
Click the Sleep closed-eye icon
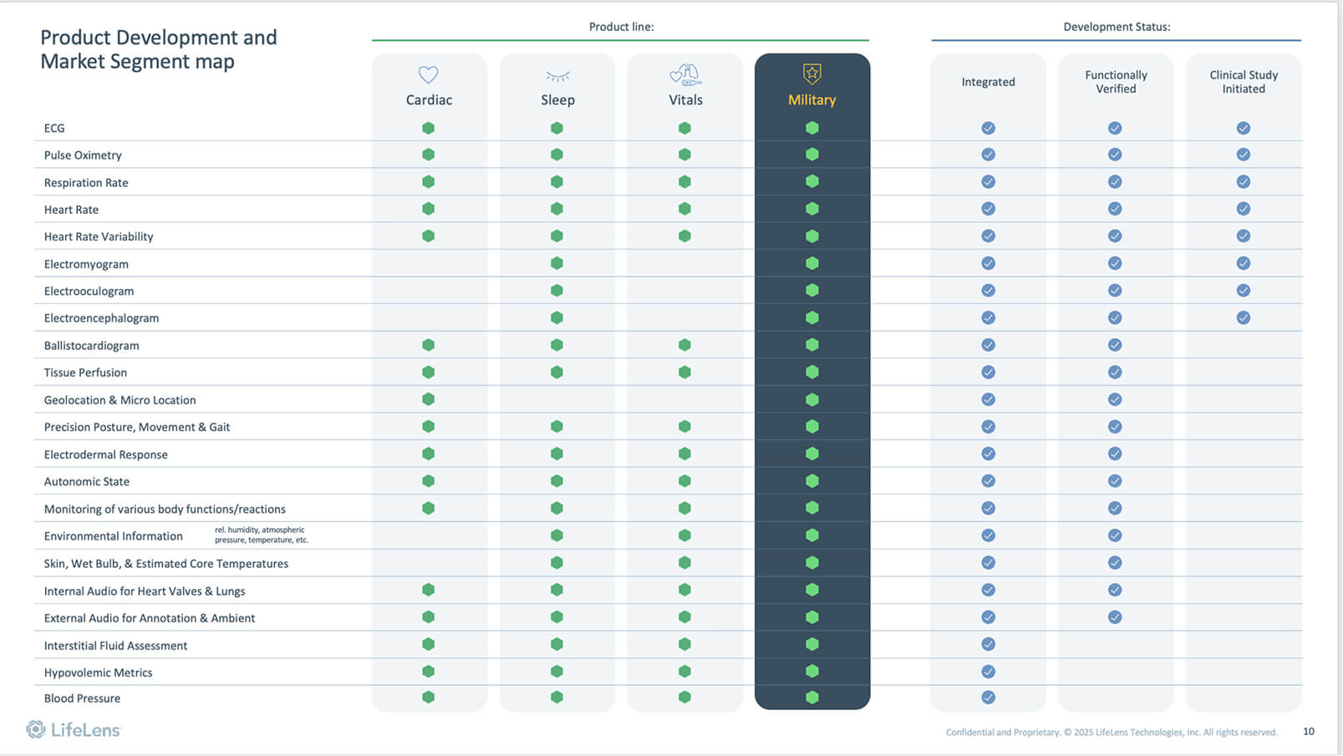coord(557,76)
